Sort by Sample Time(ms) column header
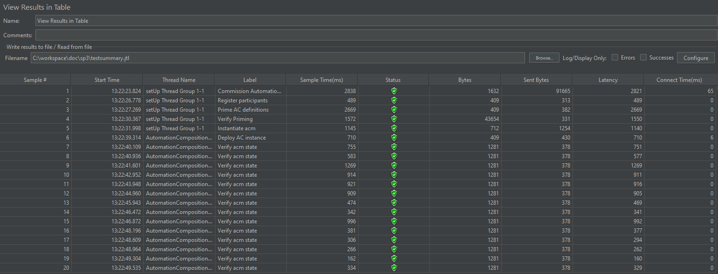Screen dimensions: 718x274 pyautogui.click(x=321, y=80)
